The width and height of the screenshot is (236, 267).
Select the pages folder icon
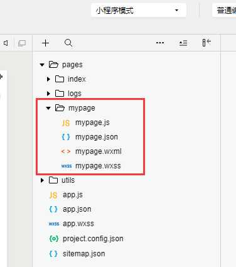tap(53, 65)
